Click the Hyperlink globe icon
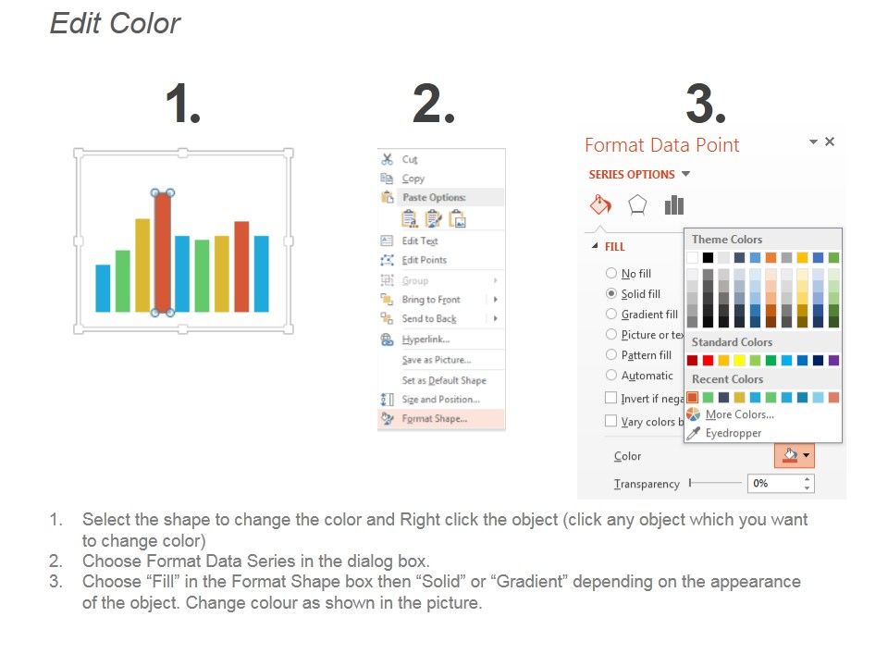Viewport: 888px width, 666px height. [388, 339]
